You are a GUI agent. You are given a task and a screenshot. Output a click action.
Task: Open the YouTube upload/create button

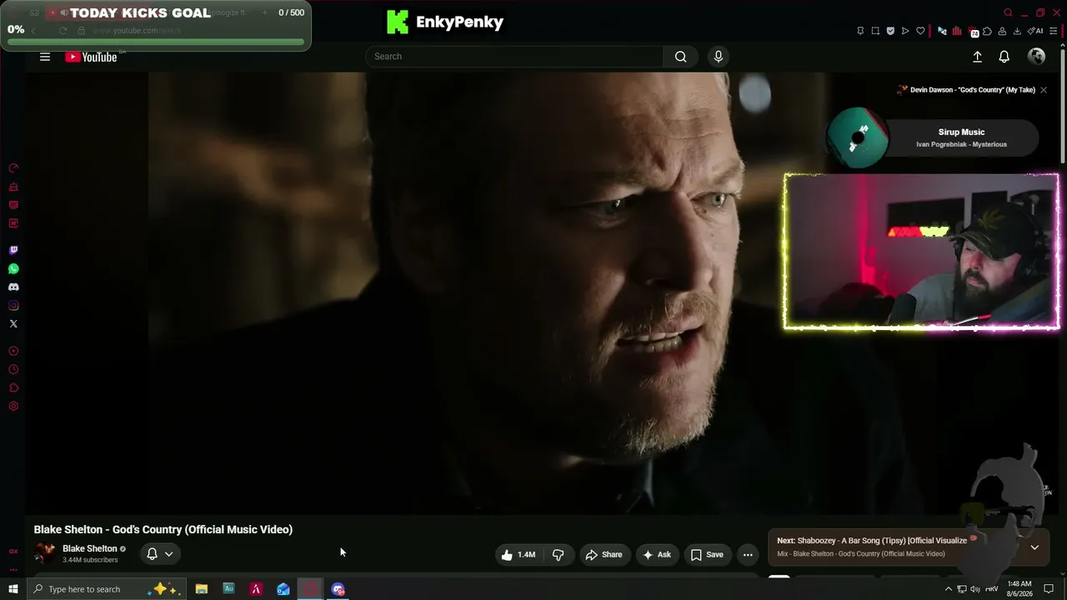pyautogui.click(x=977, y=57)
